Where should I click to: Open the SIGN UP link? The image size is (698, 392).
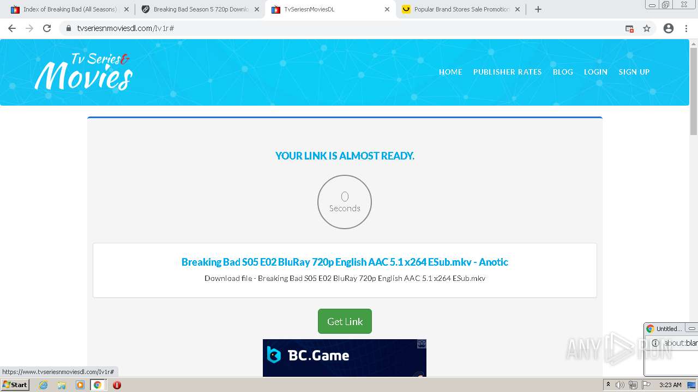pyautogui.click(x=634, y=72)
